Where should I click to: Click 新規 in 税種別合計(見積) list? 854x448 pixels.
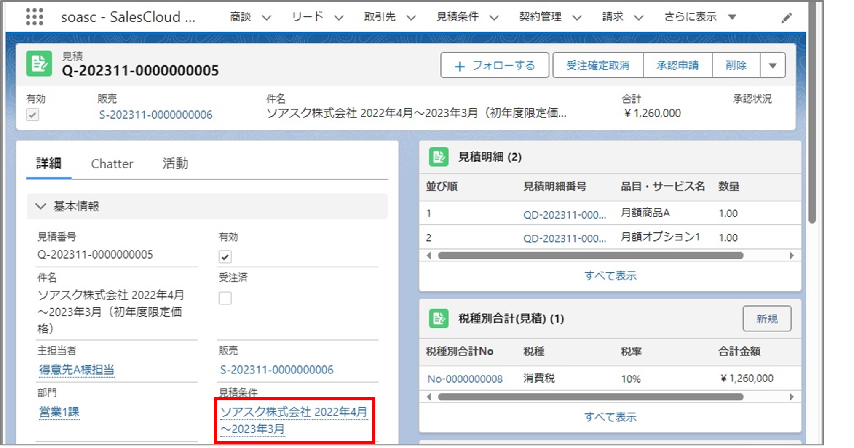[767, 319]
